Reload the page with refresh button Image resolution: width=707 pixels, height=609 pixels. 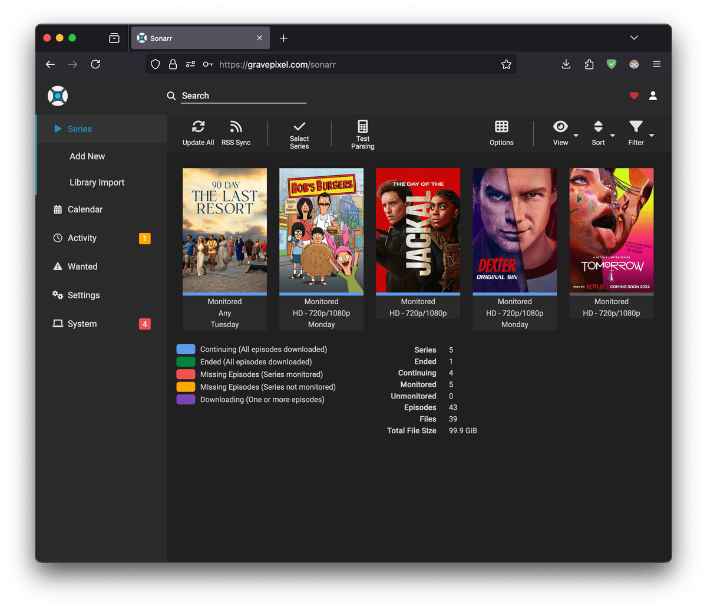point(95,64)
